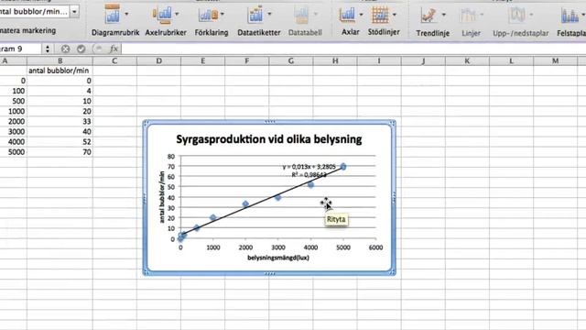Open the Trendlinje trendline icon

tap(429, 15)
